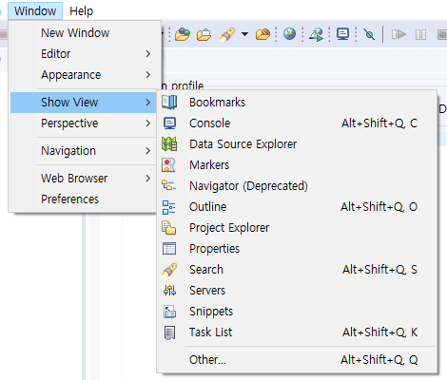The height and width of the screenshot is (380, 447).
Task: Expand the Perspective submenu arrow
Action: point(148,123)
